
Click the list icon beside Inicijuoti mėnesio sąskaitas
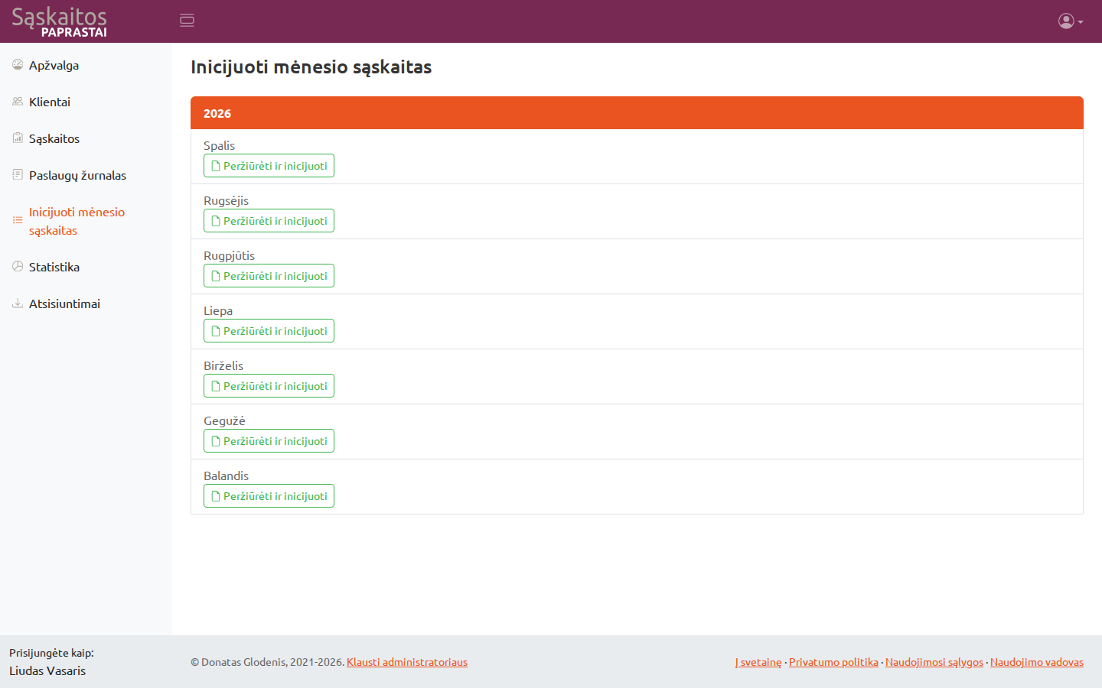pos(18,221)
